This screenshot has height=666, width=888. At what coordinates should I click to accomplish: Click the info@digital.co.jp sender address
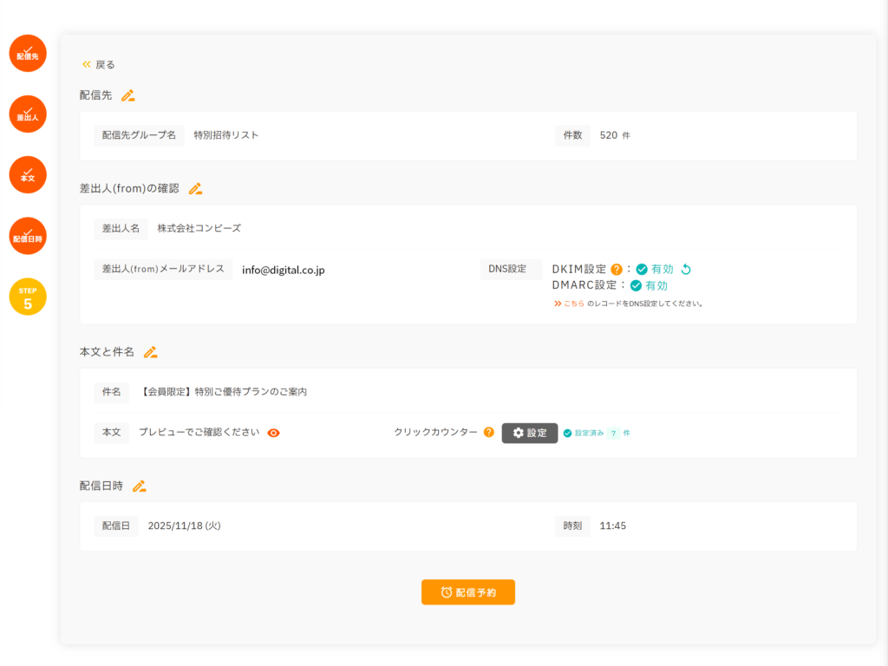(x=283, y=270)
